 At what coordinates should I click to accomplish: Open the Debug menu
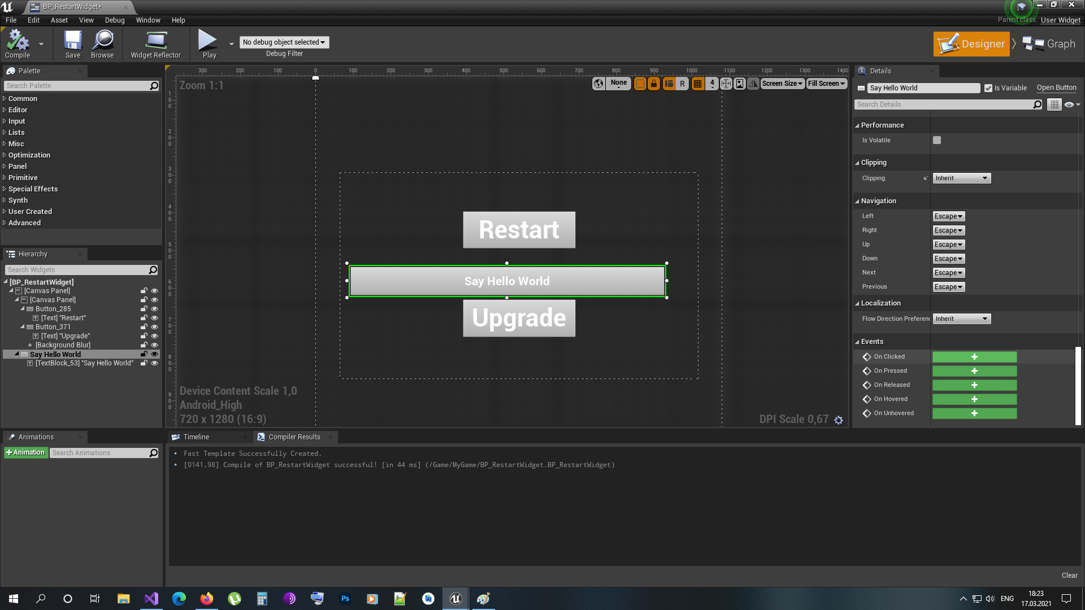(x=115, y=20)
